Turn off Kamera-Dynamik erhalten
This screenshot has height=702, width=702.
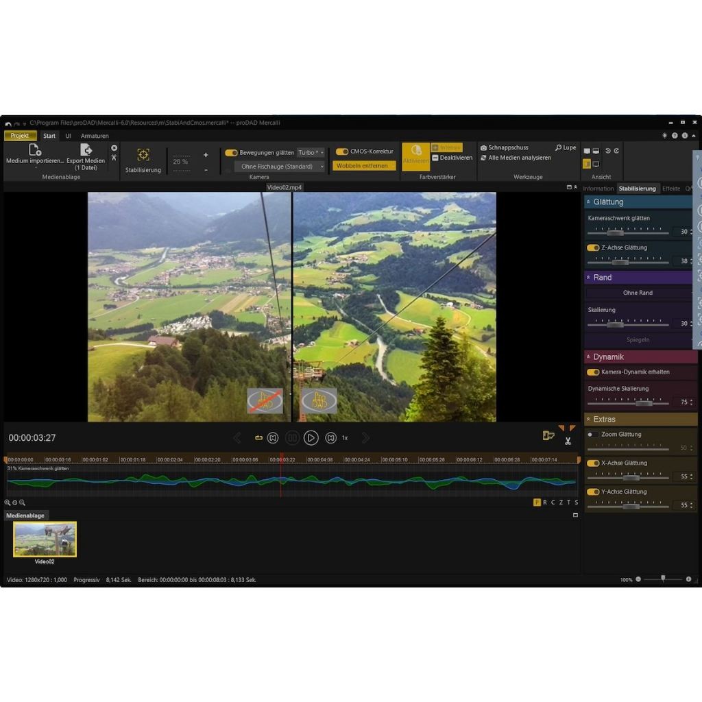pyautogui.click(x=593, y=372)
